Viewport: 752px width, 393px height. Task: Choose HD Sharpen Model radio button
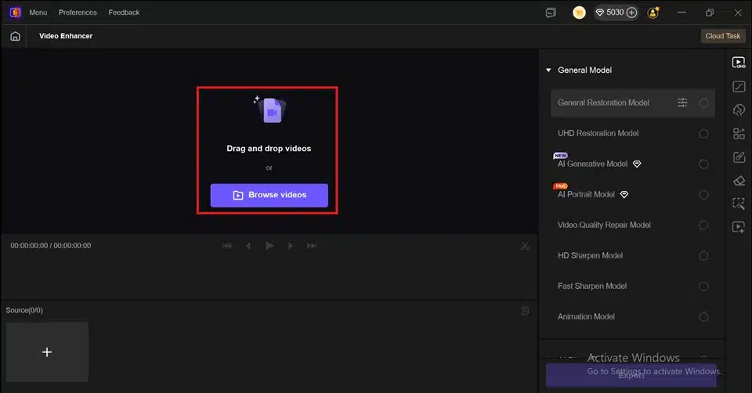tap(703, 256)
